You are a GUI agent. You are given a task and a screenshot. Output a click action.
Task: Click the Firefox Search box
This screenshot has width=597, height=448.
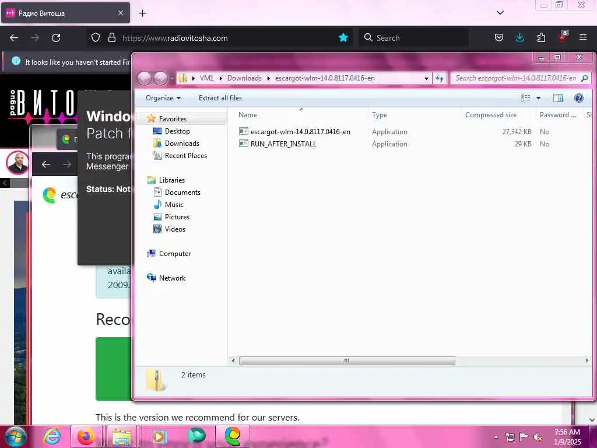pyautogui.click(x=413, y=38)
